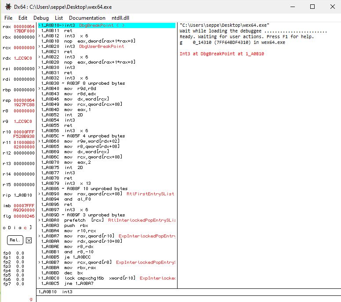
Task: Click the imb value A9390000
Action: pyautogui.click(x=24, y=210)
